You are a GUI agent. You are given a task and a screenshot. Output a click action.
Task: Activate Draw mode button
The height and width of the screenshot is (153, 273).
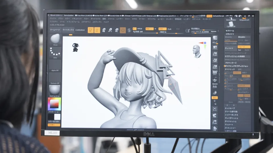click(97, 30)
